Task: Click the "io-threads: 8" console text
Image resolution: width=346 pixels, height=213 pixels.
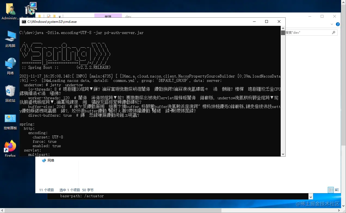Action: (42, 89)
